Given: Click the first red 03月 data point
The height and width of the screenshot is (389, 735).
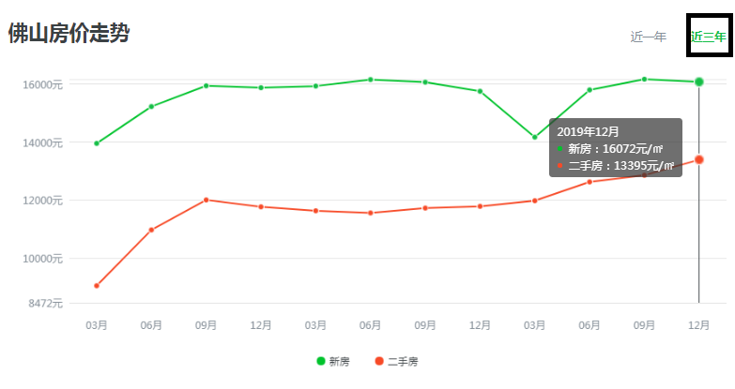Looking at the screenshot, I should (x=97, y=286).
